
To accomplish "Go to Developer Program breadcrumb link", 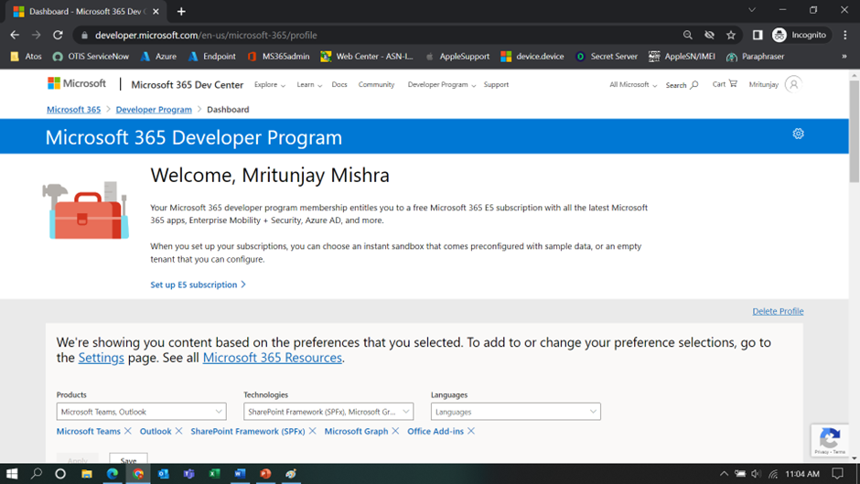I will pos(154,109).
